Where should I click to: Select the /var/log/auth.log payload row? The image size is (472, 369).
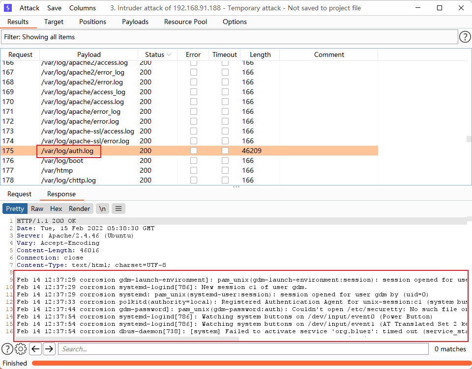[x=189, y=151]
